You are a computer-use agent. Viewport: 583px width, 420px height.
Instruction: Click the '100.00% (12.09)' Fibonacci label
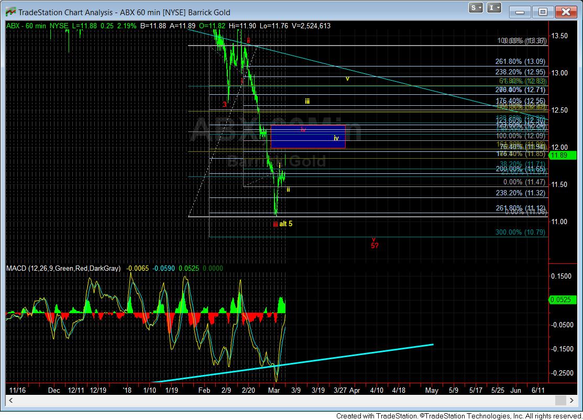[521, 136]
